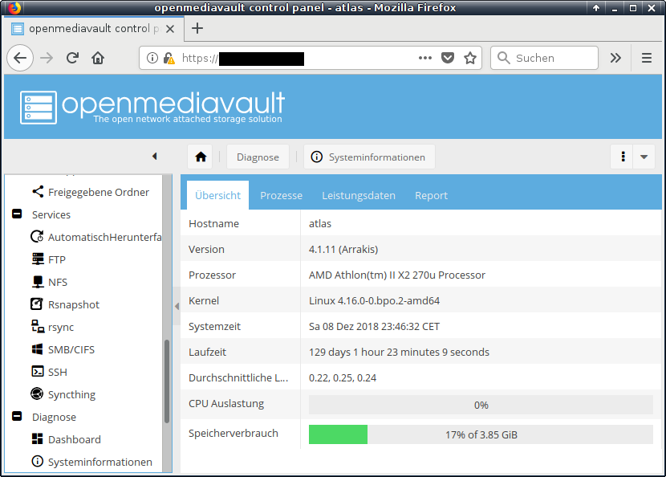This screenshot has width=666, height=477.
Task: Collapse the Diagnose tree section
Action: pos(17,417)
